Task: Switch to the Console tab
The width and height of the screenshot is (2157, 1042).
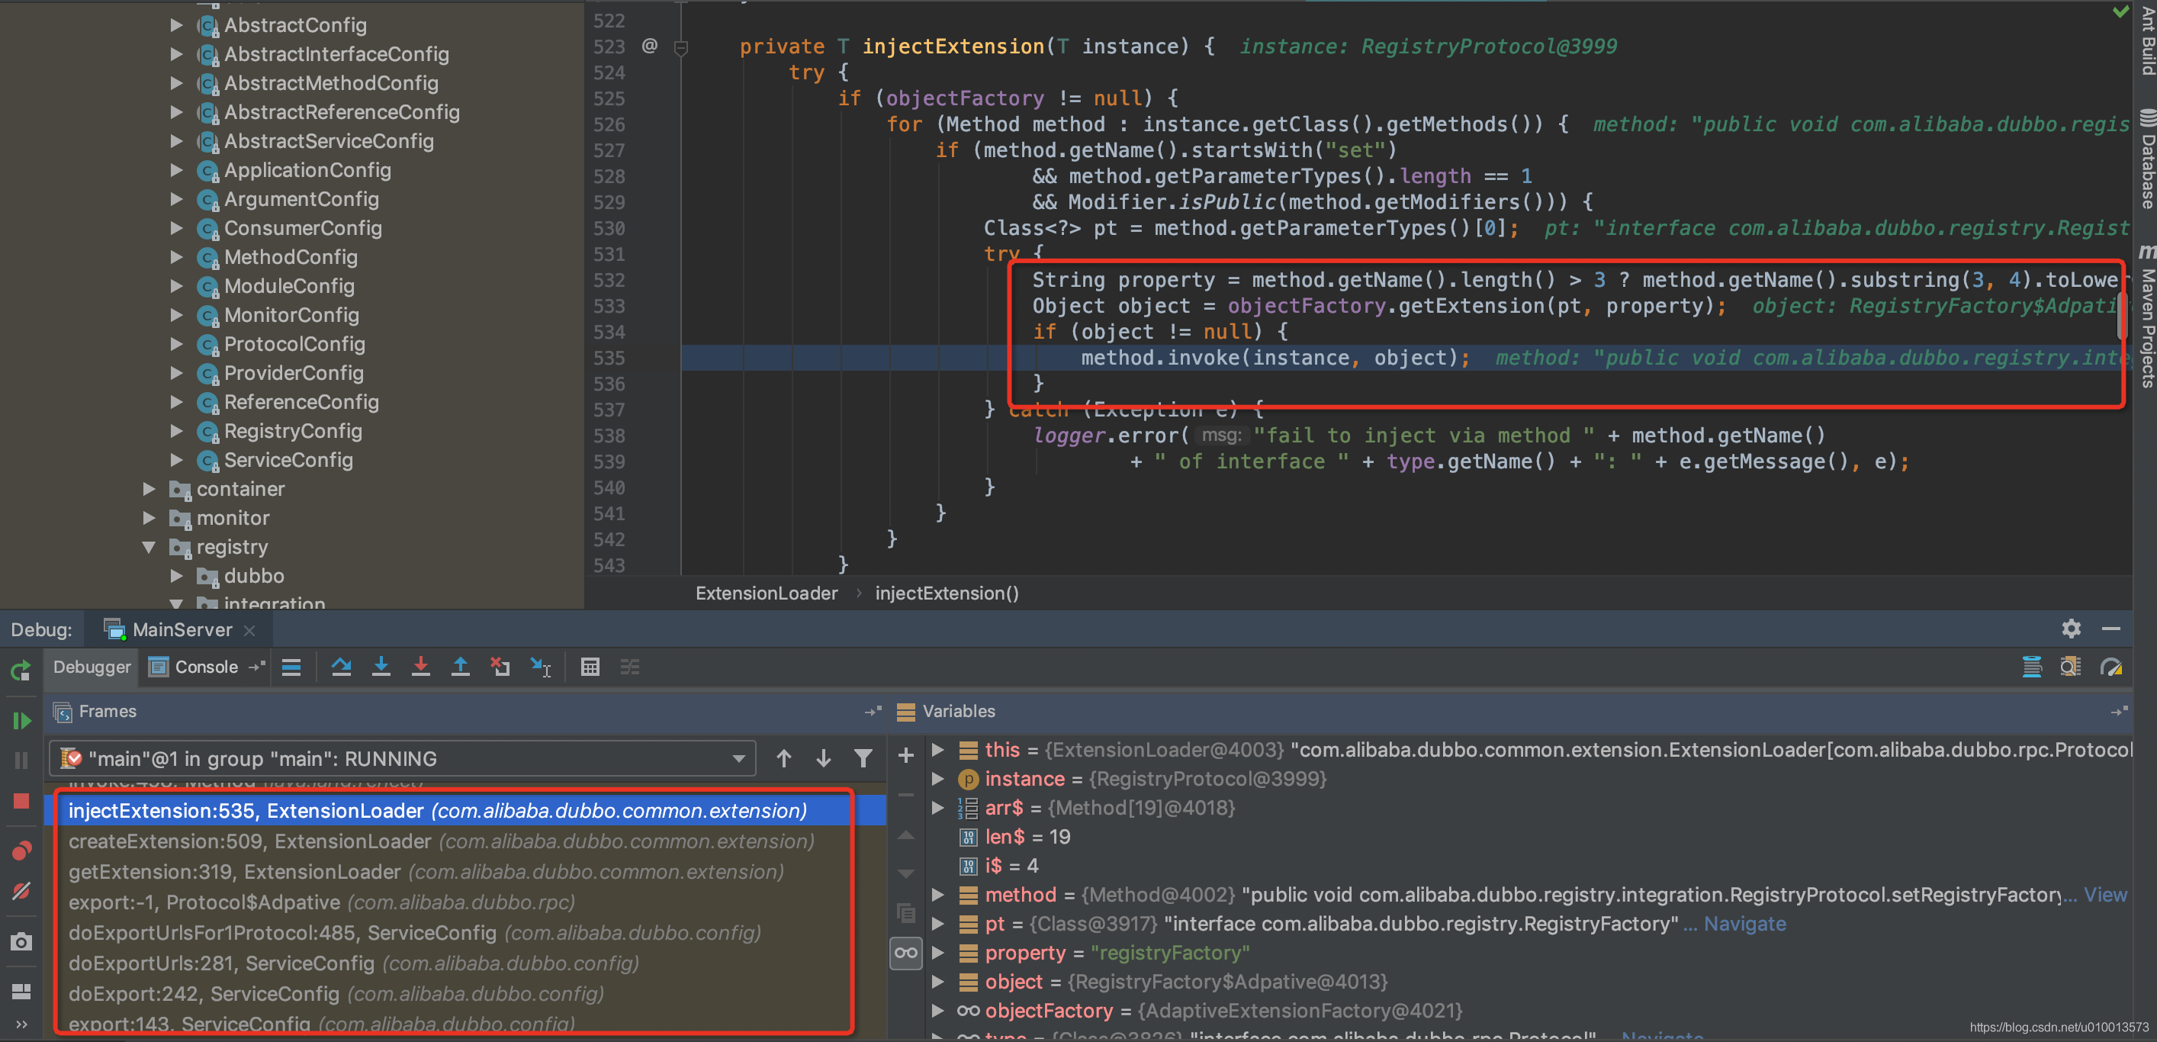Action: 206,667
